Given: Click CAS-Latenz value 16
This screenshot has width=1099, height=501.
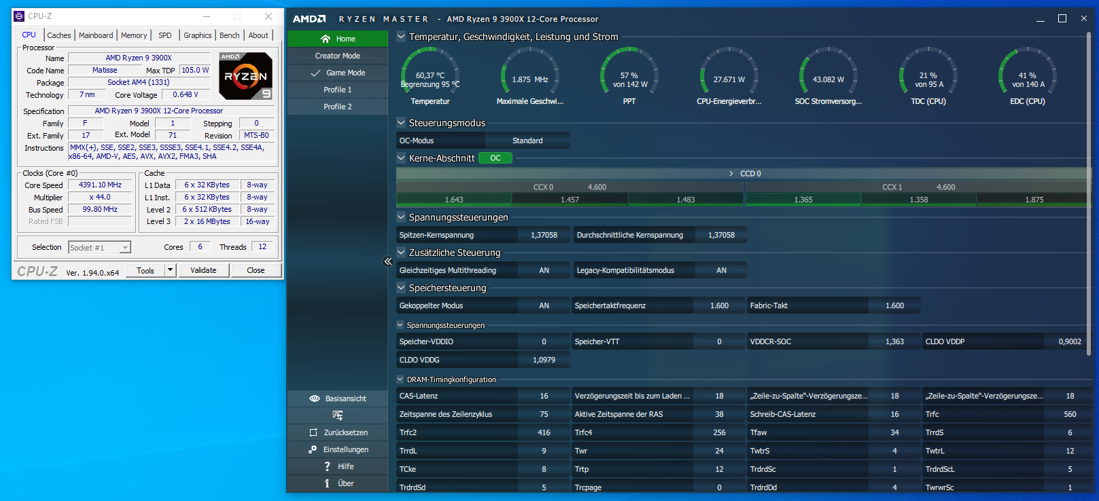Looking at the screenshot, I should pos(544,396).
